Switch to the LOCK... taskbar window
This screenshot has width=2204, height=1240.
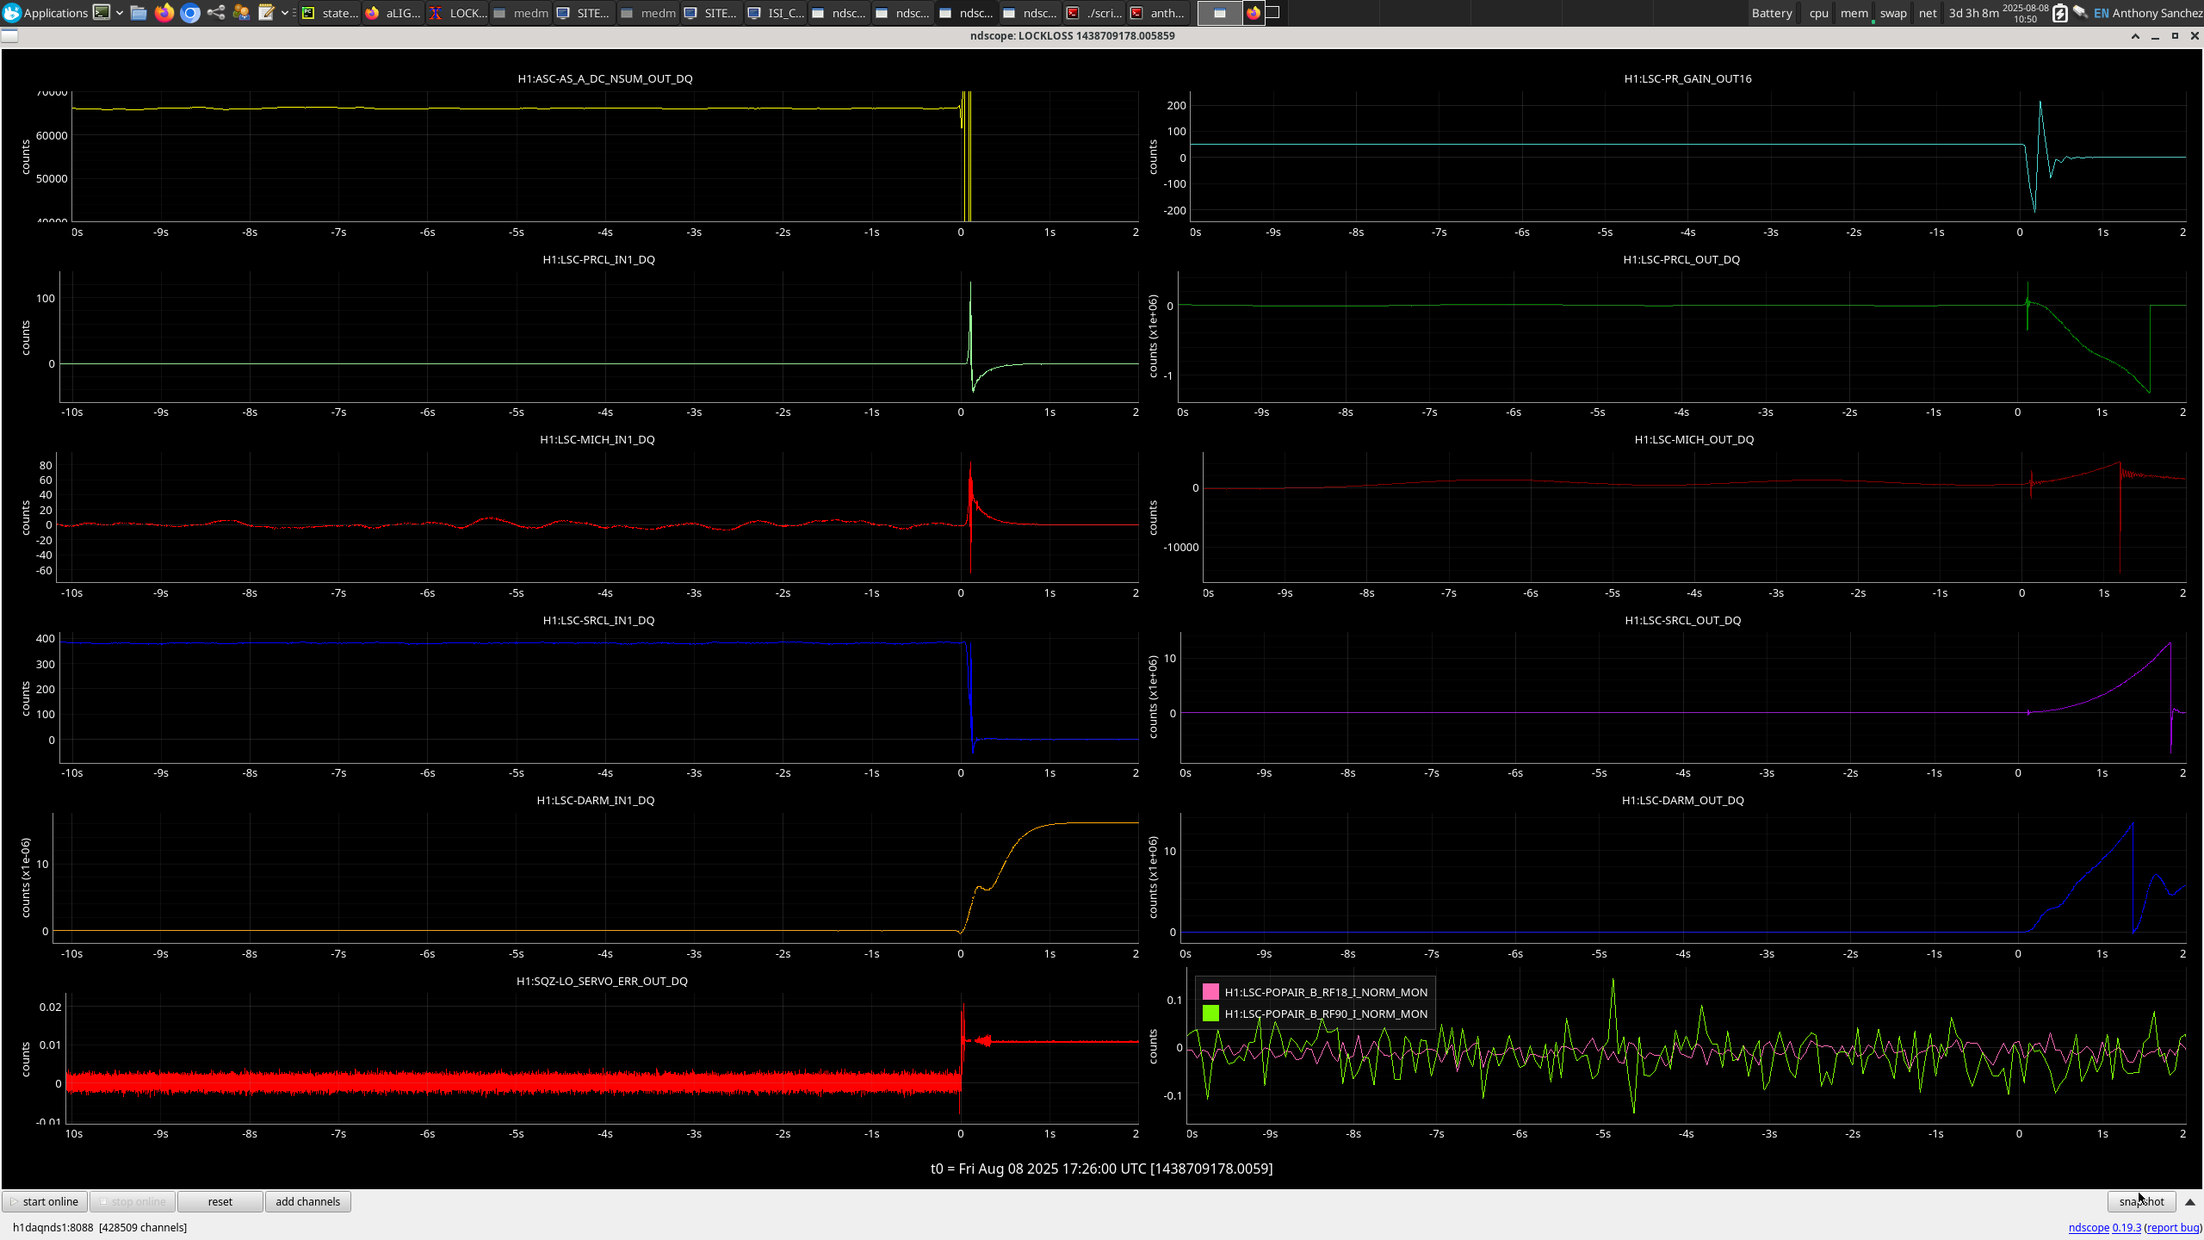[x=458, y=13]
